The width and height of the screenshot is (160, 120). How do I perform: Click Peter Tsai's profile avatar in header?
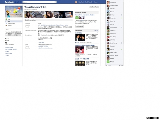point(76,2)
